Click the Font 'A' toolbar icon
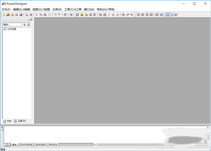This screenshot has height=151, width=211. tap(117, 15)
